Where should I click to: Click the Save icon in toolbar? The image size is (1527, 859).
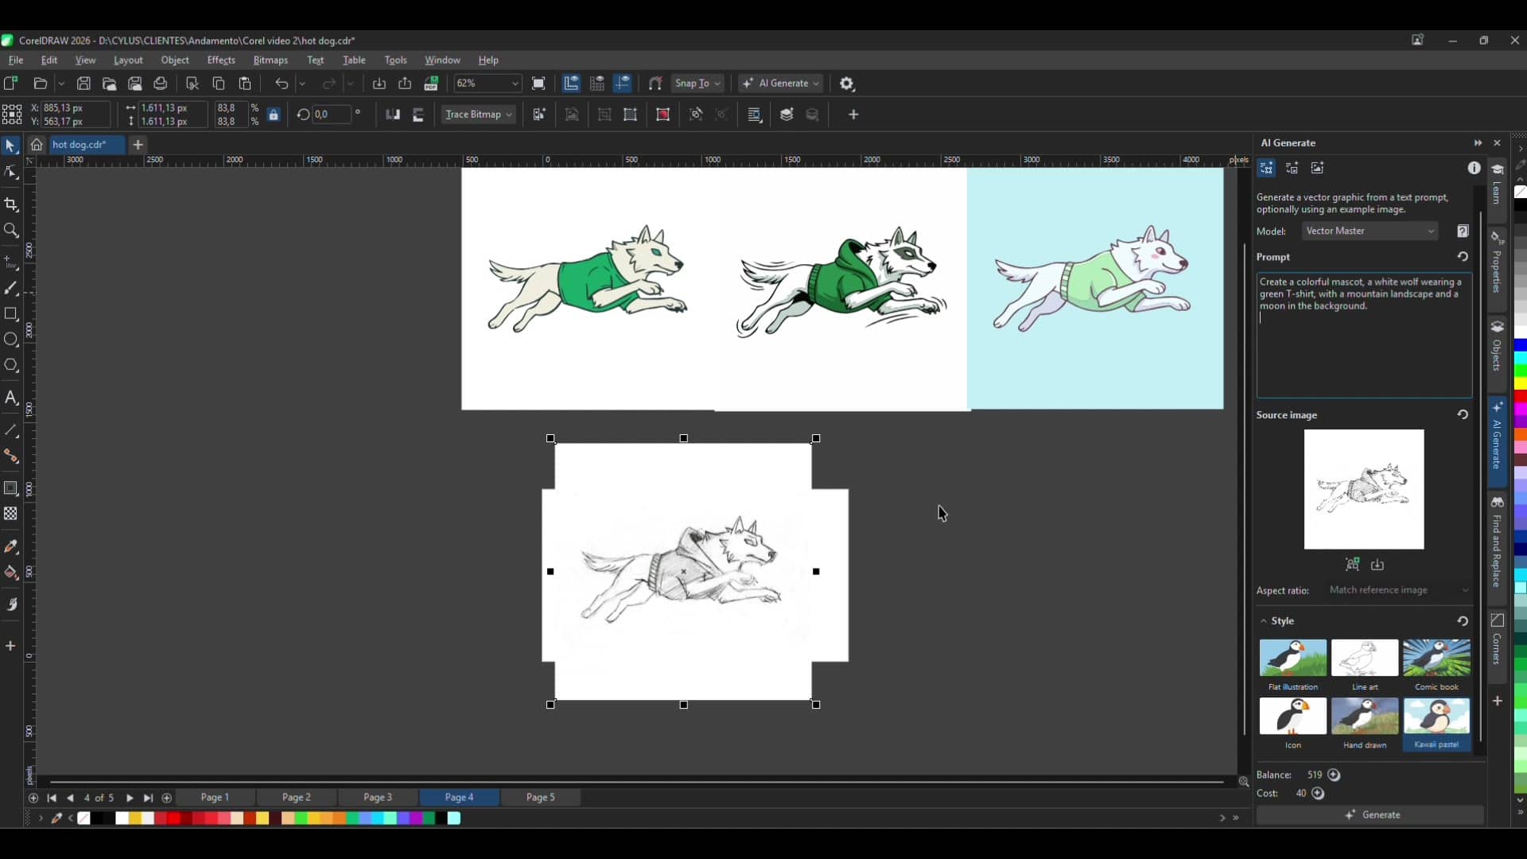click(x=84, y=84)
